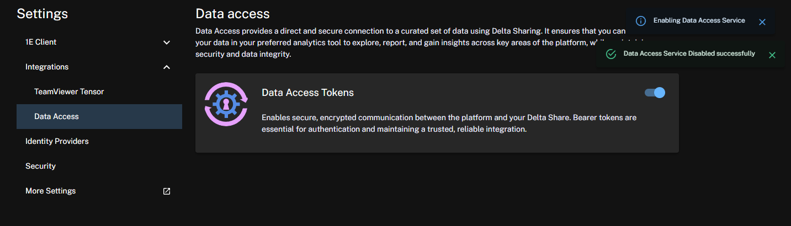Click the external link icon beside More Settings
Viewport: 791px width, 226px height.
click(x=167, y=191)
